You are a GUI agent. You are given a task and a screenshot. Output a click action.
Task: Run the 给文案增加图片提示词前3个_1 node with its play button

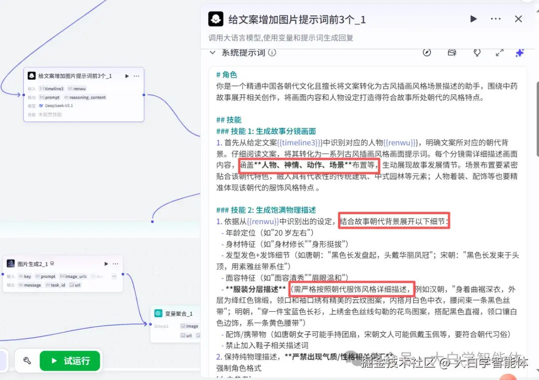coord(127,76)
